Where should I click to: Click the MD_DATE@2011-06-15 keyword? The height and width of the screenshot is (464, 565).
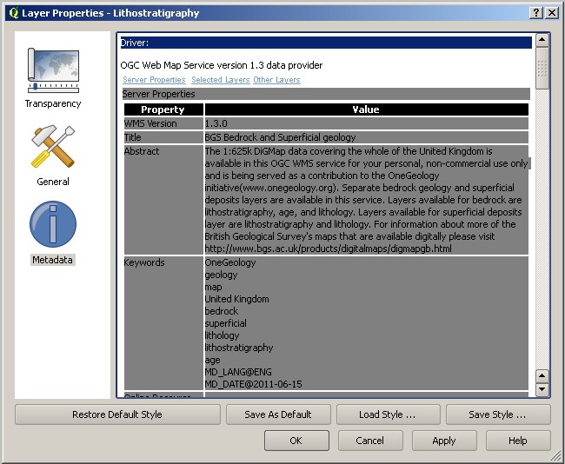(x=253, y=384)
